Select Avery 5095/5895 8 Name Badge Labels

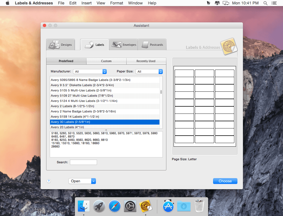coord(105,80)
